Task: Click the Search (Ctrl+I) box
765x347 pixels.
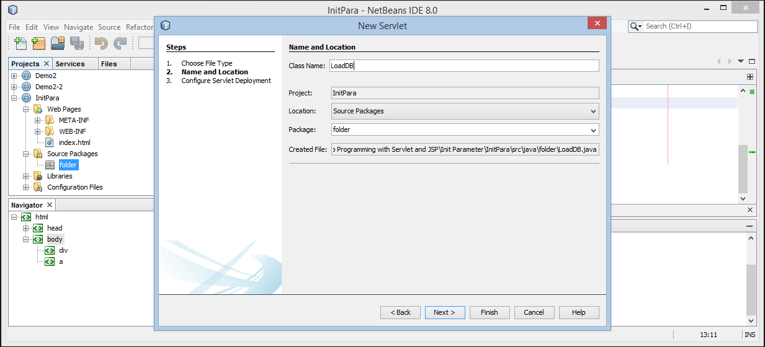Action: pyautogui.click(x=693, y=27)
